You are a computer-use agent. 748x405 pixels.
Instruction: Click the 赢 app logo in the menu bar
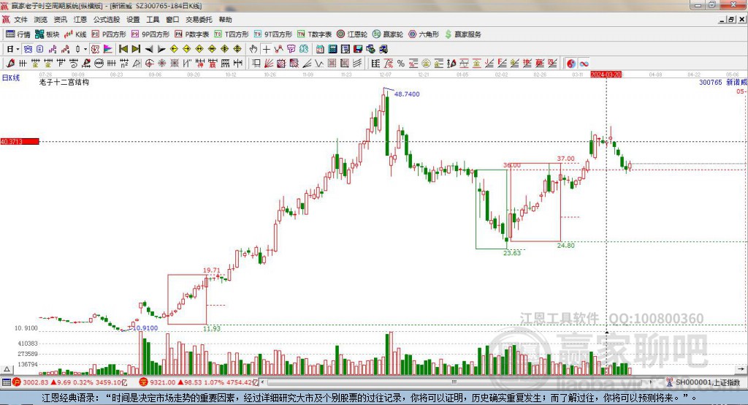click(6, 20)
